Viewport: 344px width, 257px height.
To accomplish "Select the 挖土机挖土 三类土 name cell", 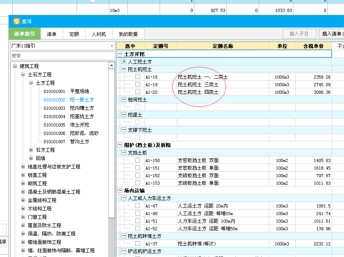I will [223, 85].
